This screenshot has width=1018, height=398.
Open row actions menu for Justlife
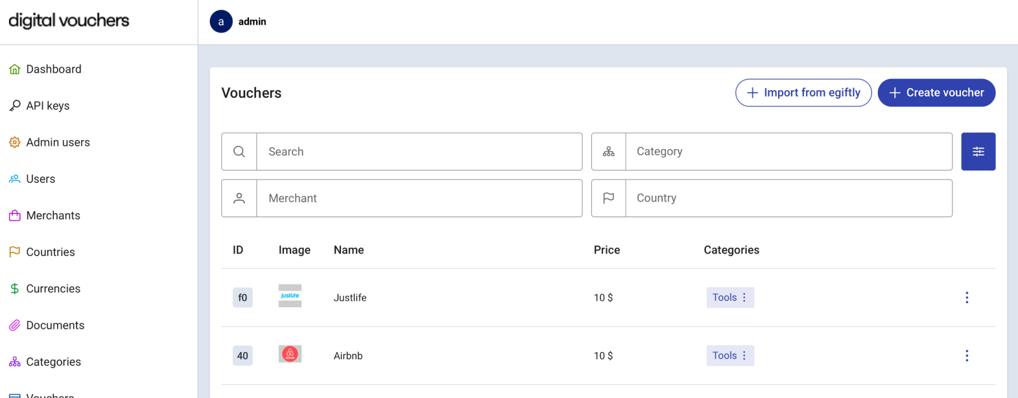pos(966,298)
